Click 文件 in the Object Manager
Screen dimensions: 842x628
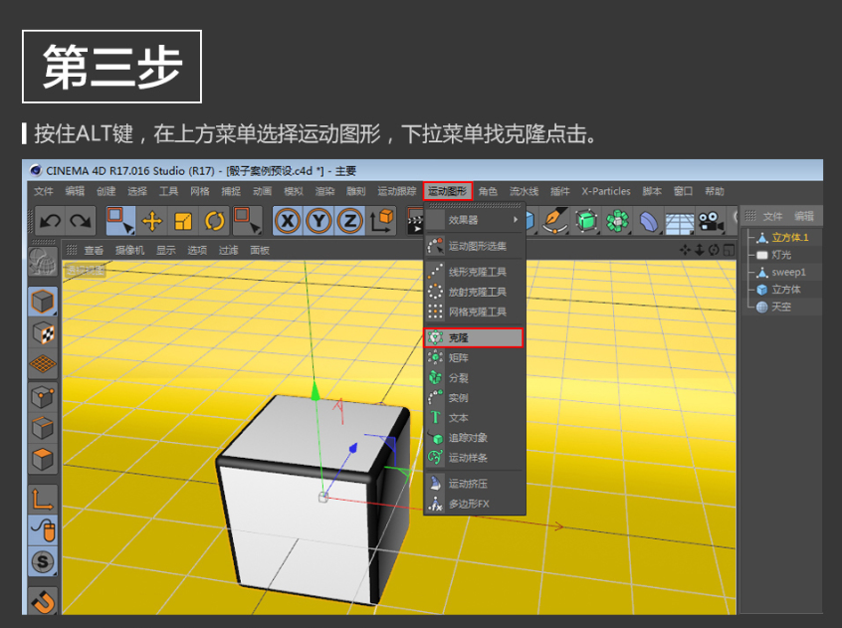tap(772, 216)
